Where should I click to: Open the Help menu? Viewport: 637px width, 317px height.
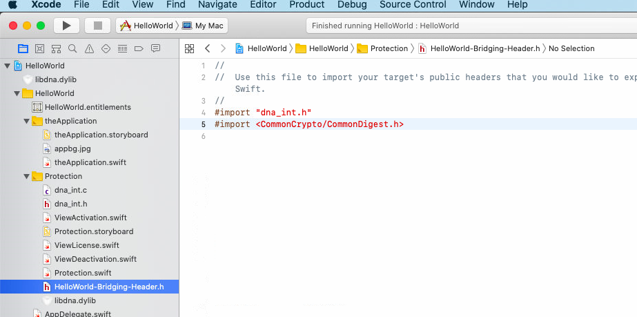click(x=517, y=5)
